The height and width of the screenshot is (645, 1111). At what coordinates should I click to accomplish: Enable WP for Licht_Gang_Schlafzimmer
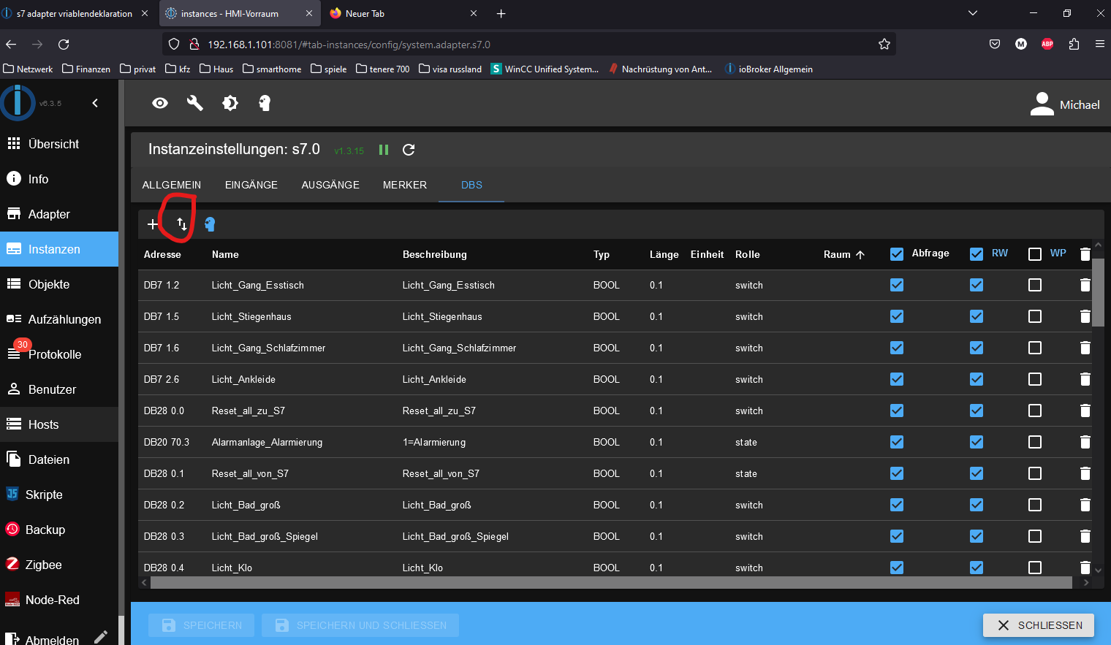(1035, 348)
